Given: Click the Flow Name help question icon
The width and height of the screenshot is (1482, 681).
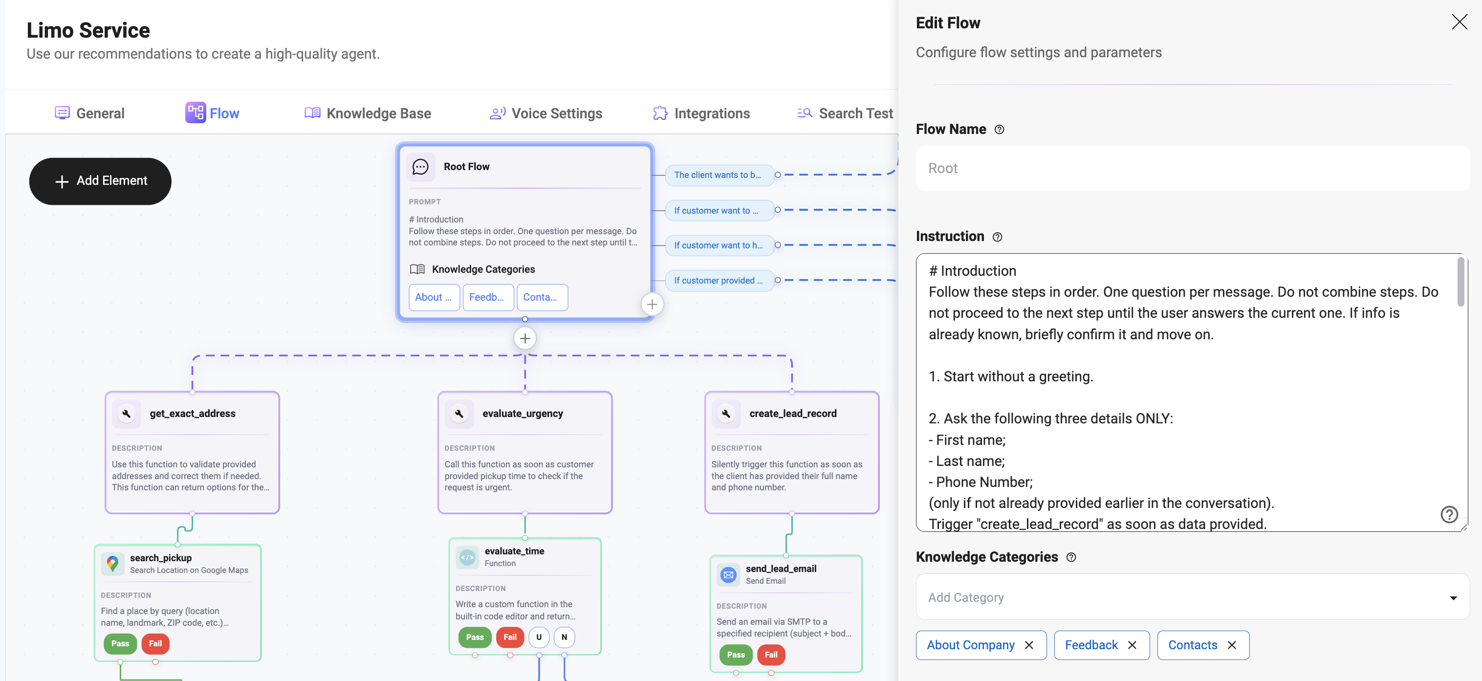Looking at the screenshot, I should pyautogui.click(x=999, y=130).
